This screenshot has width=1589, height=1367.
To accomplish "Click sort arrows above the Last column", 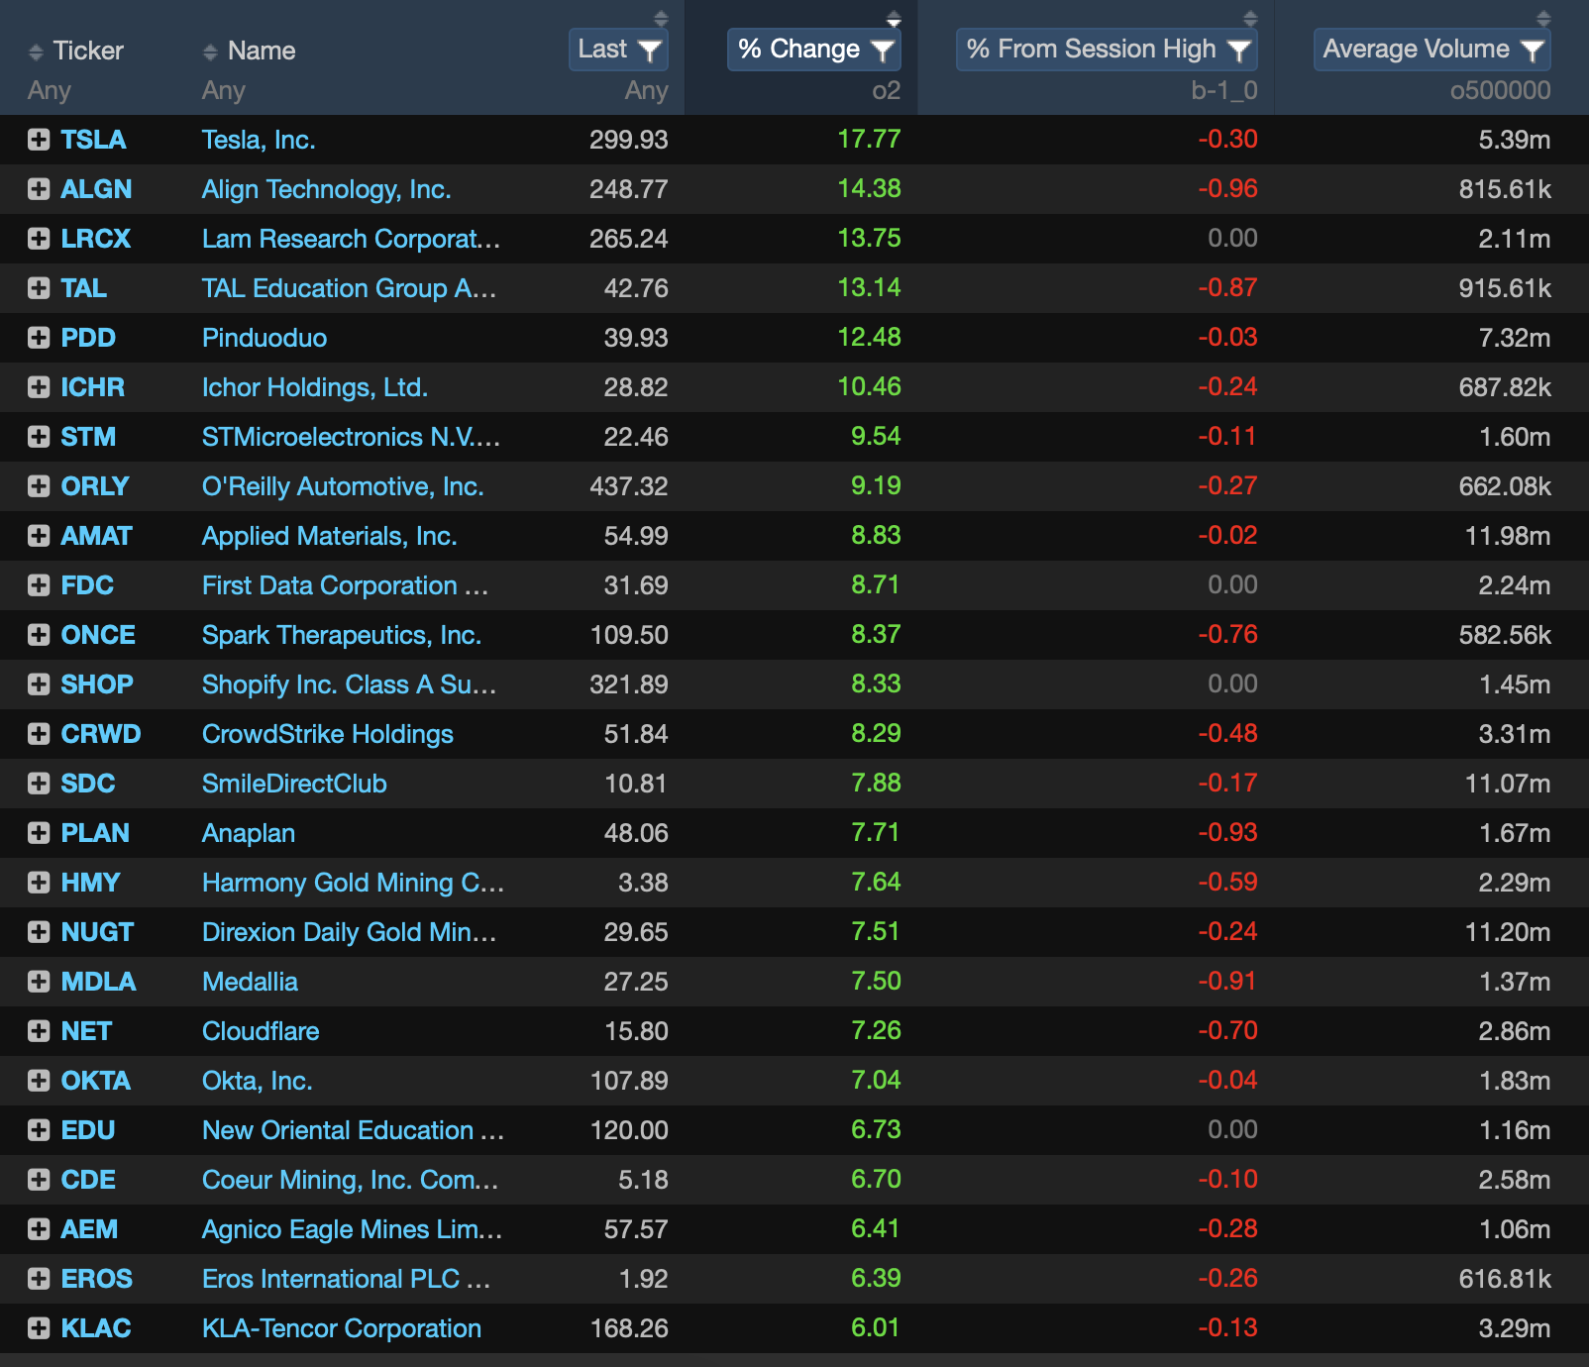I will point(661,18).
